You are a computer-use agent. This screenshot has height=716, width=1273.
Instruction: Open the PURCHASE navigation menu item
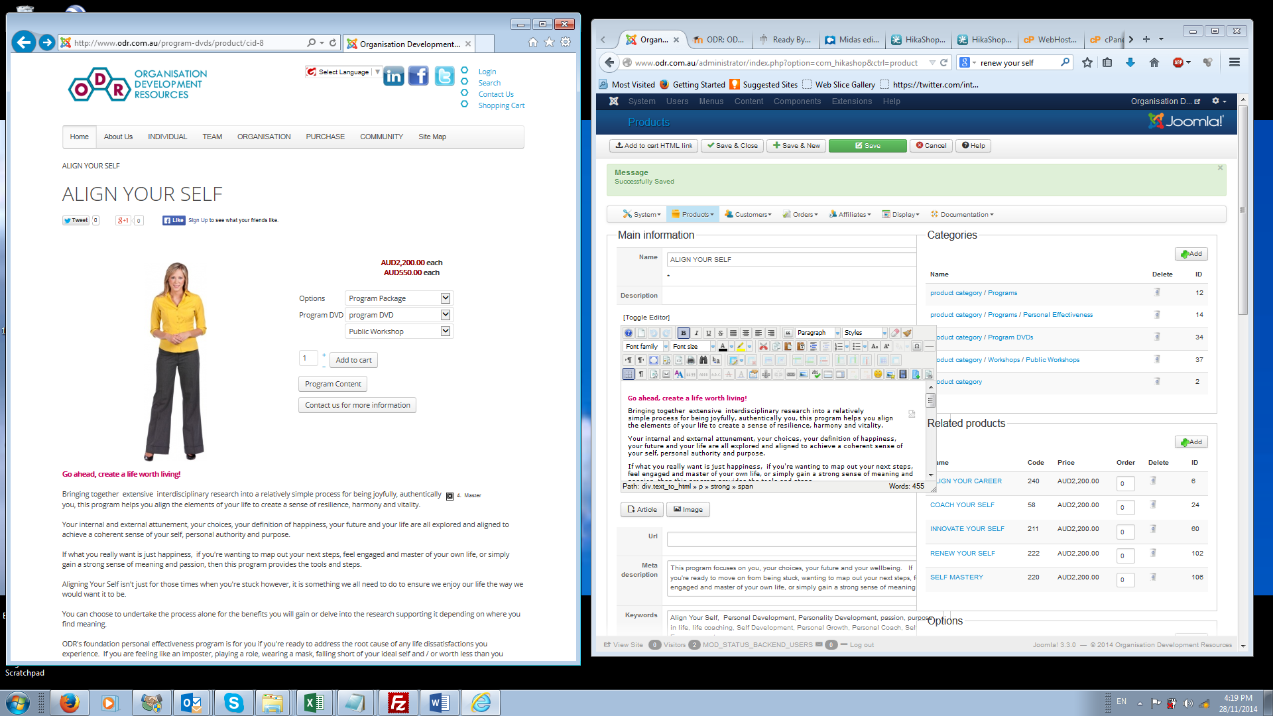[325, 137]
